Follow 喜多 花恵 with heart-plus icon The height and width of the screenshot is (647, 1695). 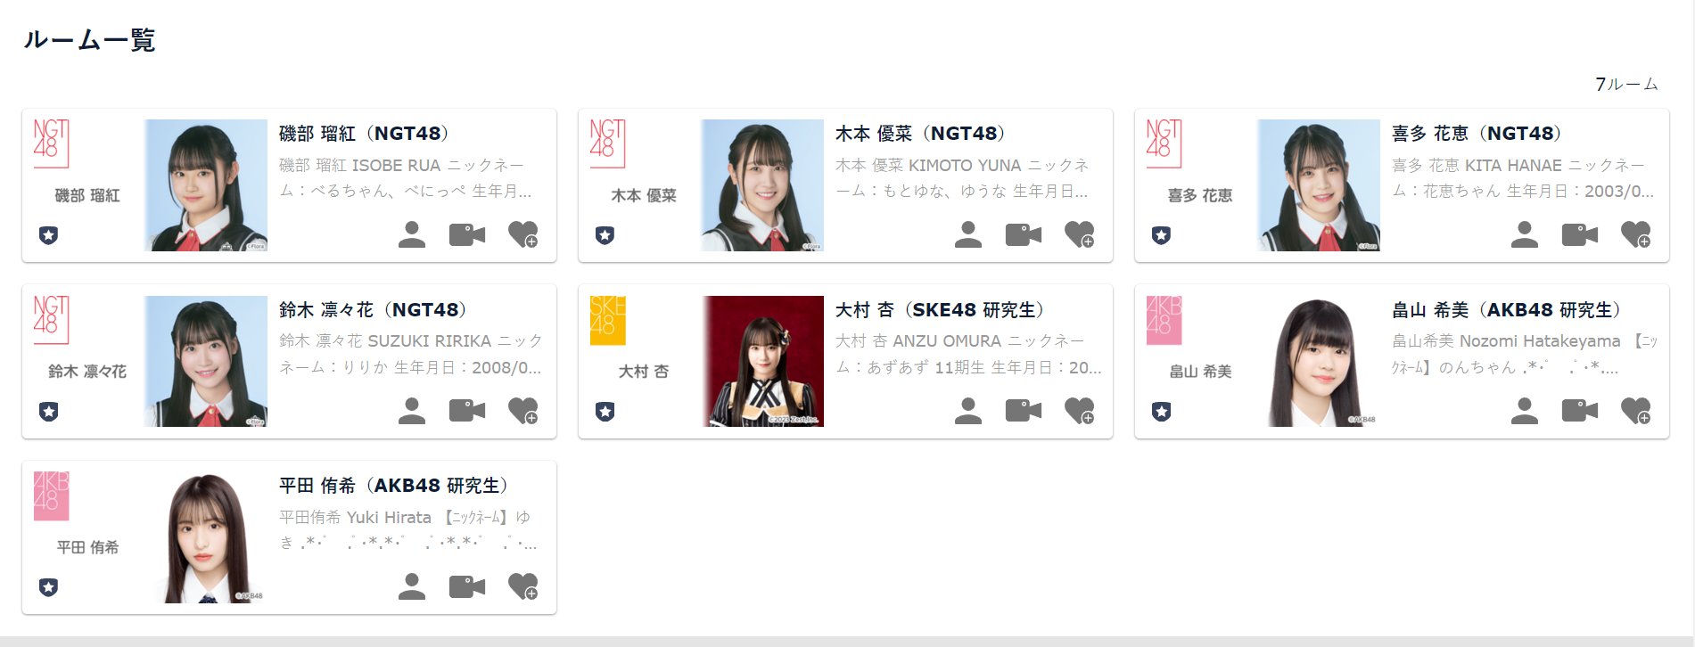(x=1636, y=234)
